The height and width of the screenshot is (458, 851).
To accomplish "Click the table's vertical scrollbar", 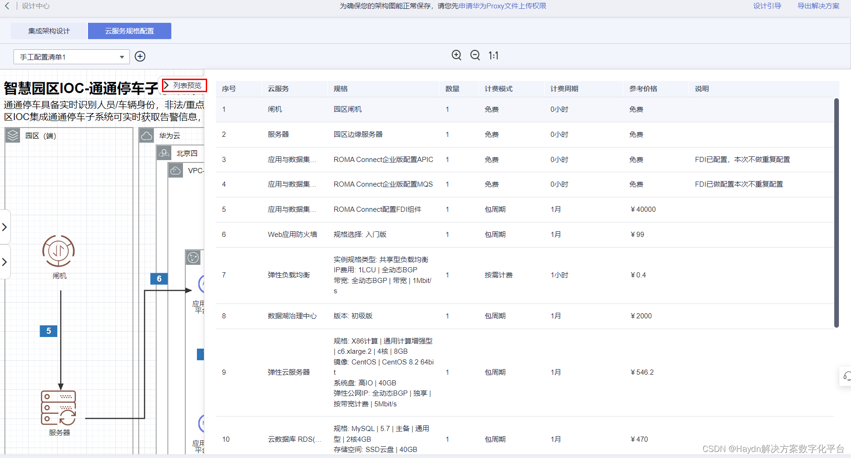I will point(836,213).
